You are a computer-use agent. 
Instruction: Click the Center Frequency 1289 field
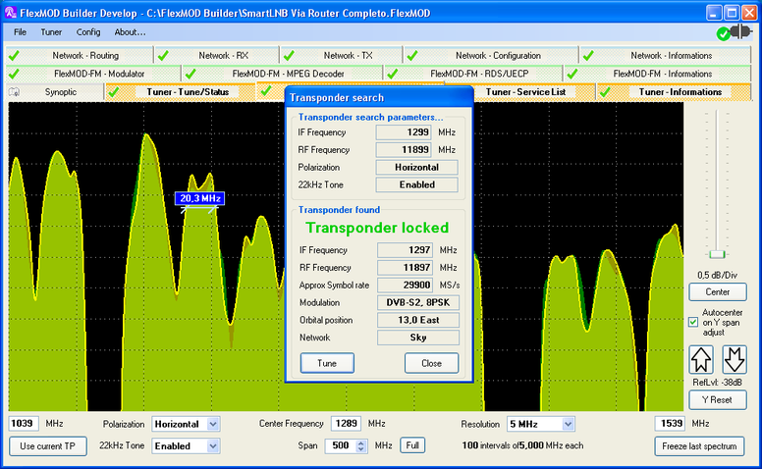point(346,423)
